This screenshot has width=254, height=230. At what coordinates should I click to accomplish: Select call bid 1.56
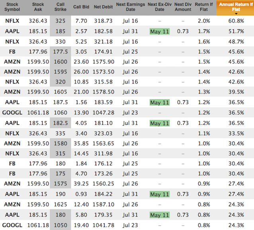81,102
